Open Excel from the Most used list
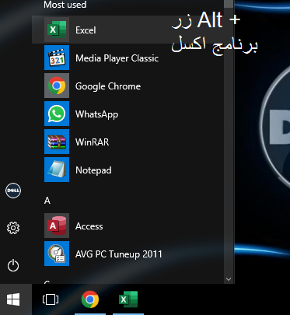Screen dimensions: 290x315 [128, 30]
